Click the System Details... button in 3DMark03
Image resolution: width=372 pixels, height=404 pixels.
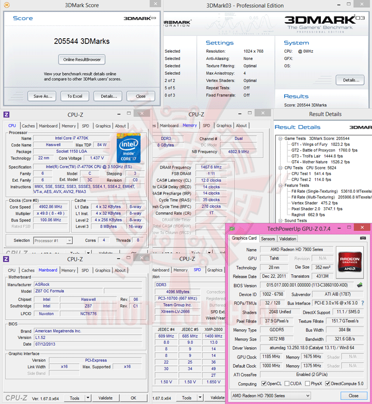pos(351,80)
